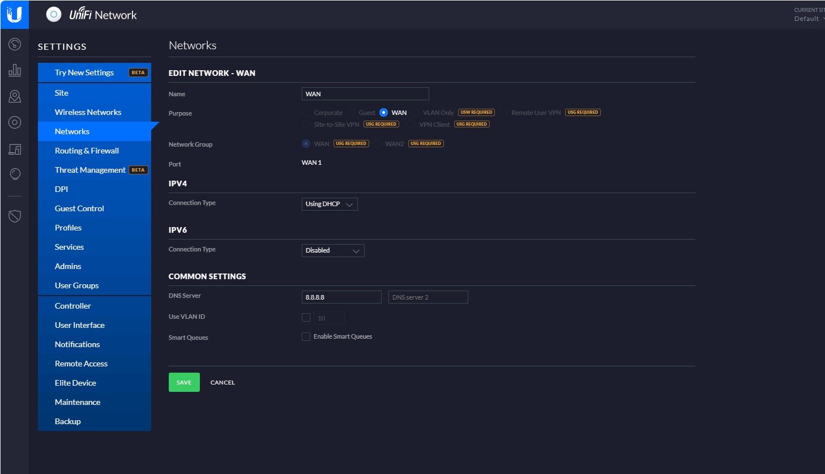
Task: Click USG REQUIRED badge beside Remote User VPN
Action: click(x=583, y=112)
